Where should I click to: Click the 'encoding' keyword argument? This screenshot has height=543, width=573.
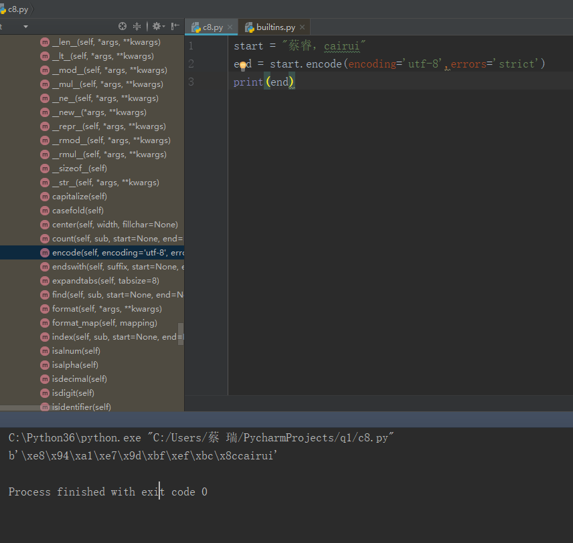372,64
